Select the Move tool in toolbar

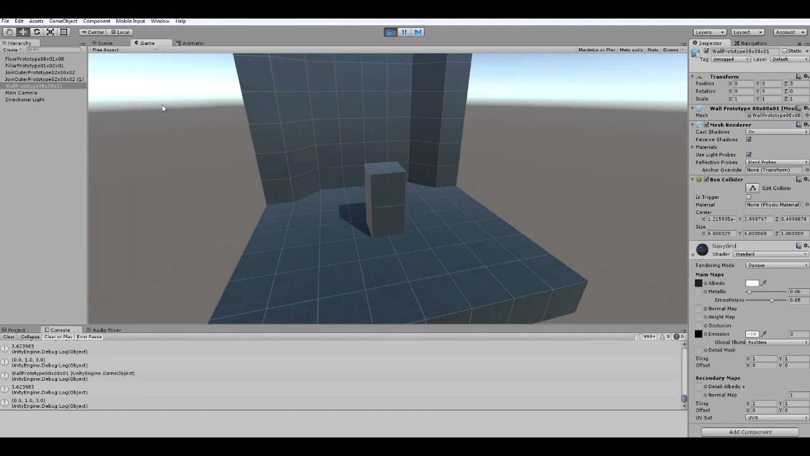point(23,32)
